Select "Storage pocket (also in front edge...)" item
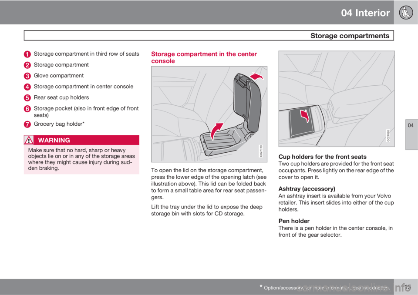 pyautogui.click(x=86, y=112)
